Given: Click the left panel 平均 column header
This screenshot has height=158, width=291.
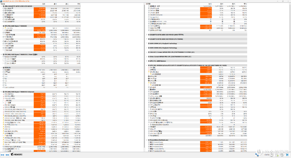Looking at the screenshot, I should [x=75, y=4].
